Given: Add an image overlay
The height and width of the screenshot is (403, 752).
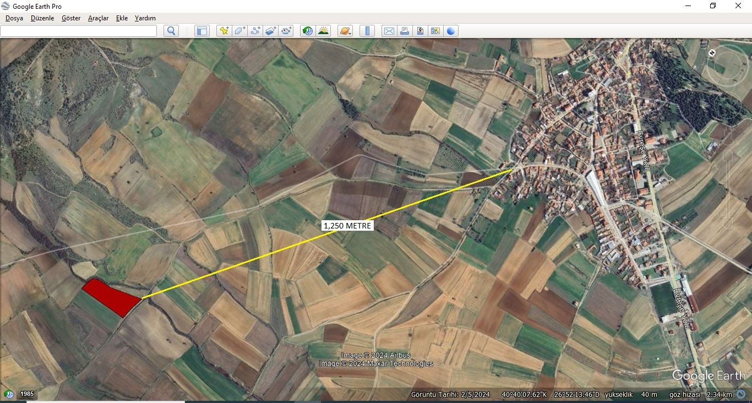Looking at the screenshot, I should 271,31.
